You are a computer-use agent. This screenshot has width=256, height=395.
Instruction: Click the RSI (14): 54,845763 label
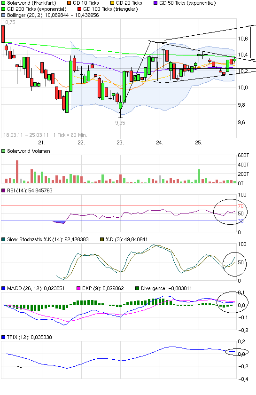[x=30, y=191]
